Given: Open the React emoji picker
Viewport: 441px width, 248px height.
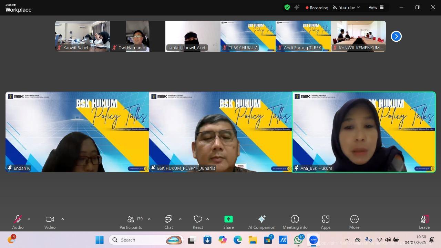Looking at the screenshot, I should pyautogui.click(x=198, y=222).
